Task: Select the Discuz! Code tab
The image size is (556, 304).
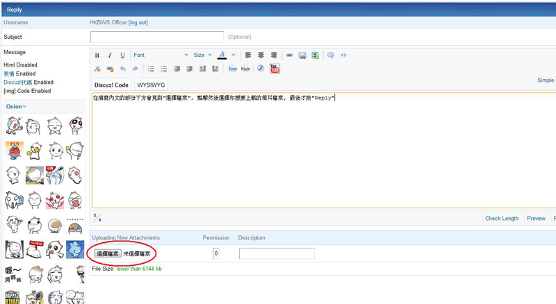Action: point(111,85)
